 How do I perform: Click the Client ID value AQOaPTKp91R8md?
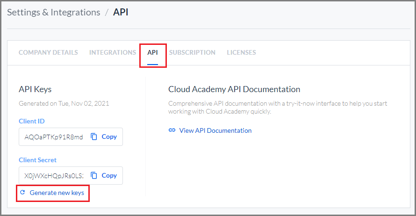54,137
